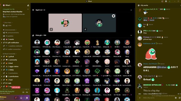
Task: Collapse the Khán giả audience section
Action: click(131, 35)
